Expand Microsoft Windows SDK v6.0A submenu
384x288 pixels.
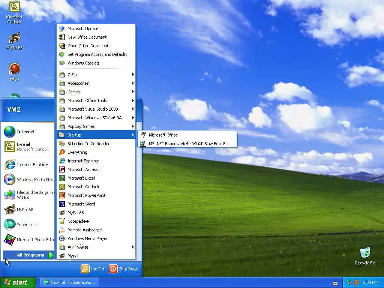coord(96,118)
